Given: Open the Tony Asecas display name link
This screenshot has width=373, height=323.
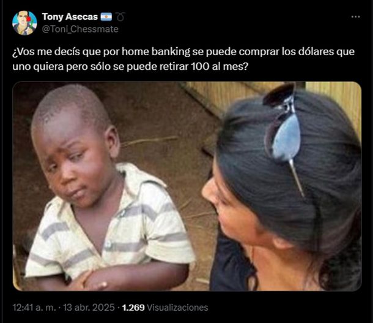Looking at the screenshot, I should point(70,17).
